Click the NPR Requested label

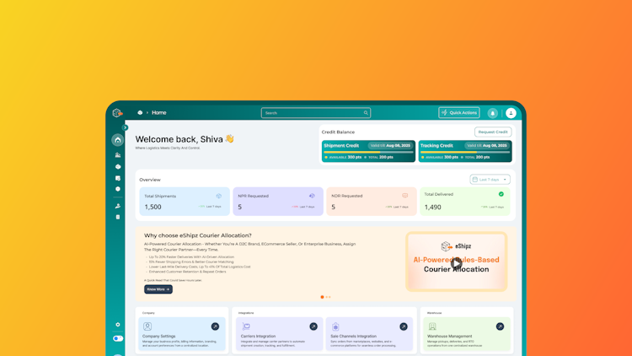pyautogui.click(x=253, y=197)
